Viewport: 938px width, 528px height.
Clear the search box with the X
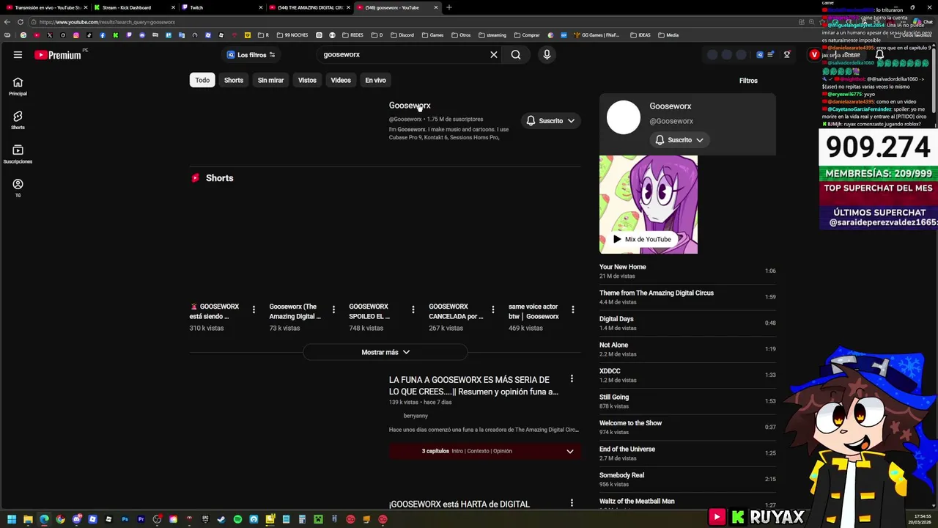click(494, 54)
